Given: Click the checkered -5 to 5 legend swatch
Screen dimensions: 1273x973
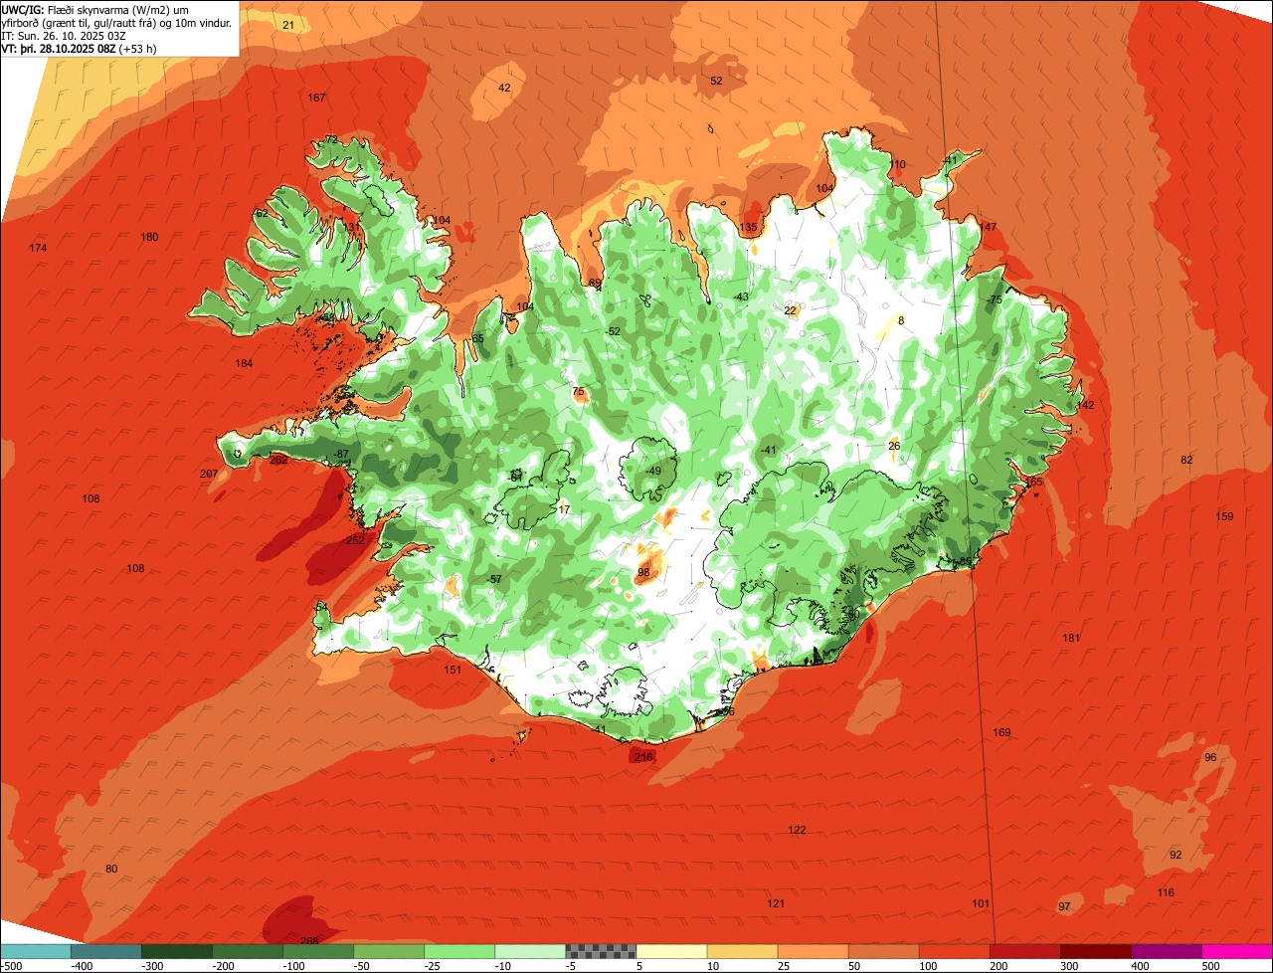Looking at the screenshot, I should click(601, 951).
